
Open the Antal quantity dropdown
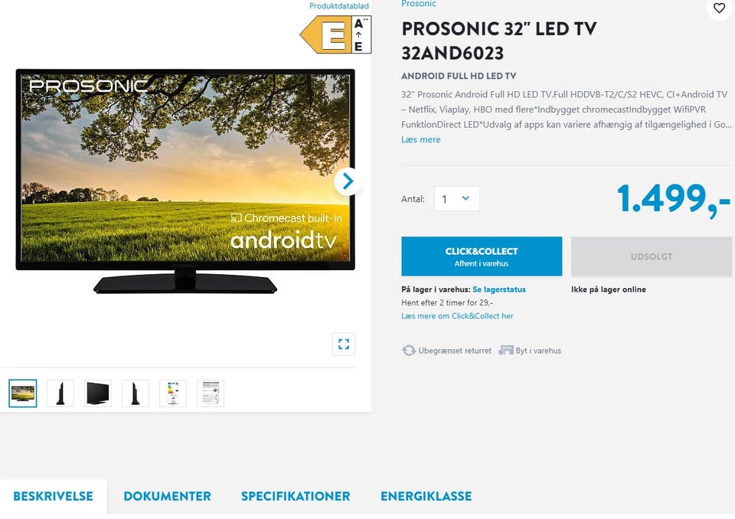(457, 199)
